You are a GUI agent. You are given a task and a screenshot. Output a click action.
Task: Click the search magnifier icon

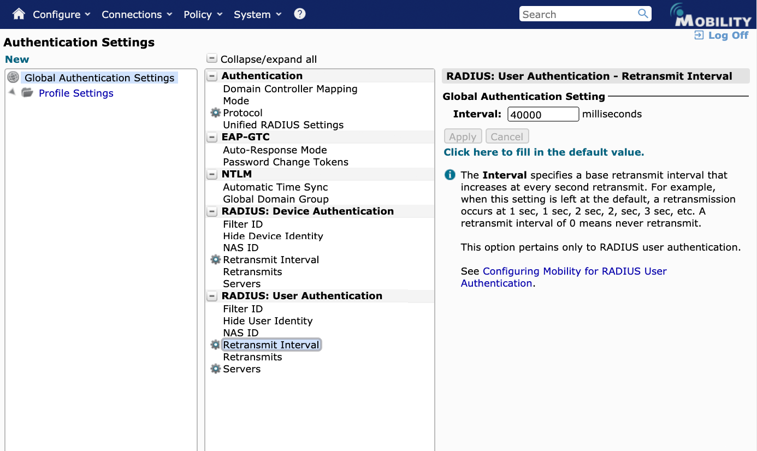(643, 14)
